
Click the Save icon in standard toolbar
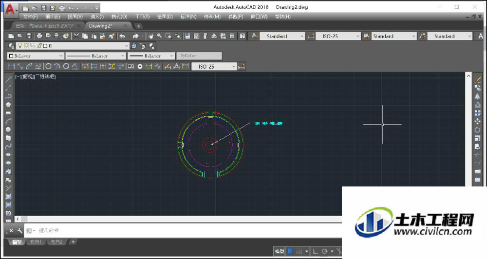[x=29, y=36]
